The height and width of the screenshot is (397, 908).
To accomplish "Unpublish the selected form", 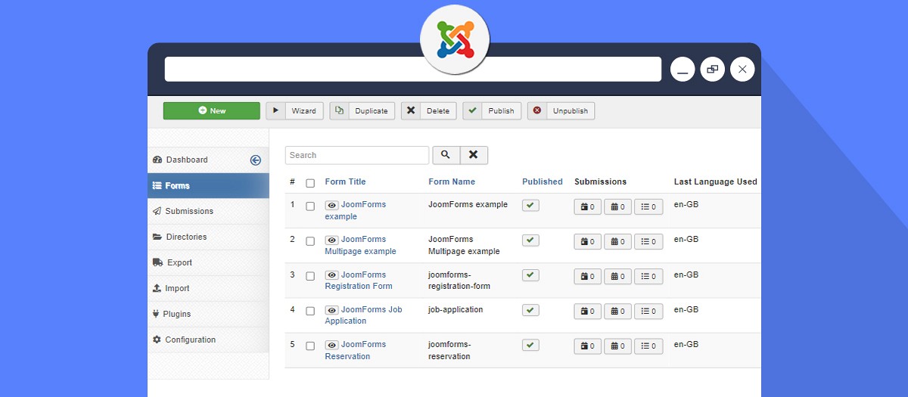I will point(561,110).
